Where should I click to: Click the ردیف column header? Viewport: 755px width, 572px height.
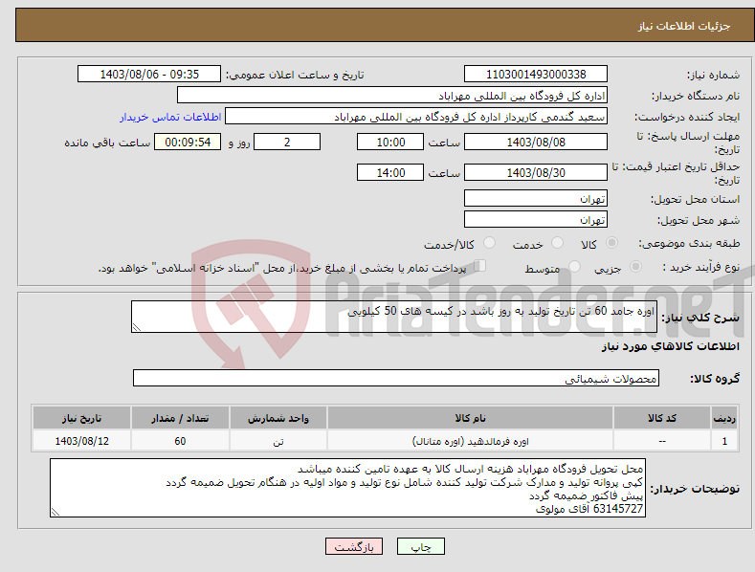tap(724, 418)
